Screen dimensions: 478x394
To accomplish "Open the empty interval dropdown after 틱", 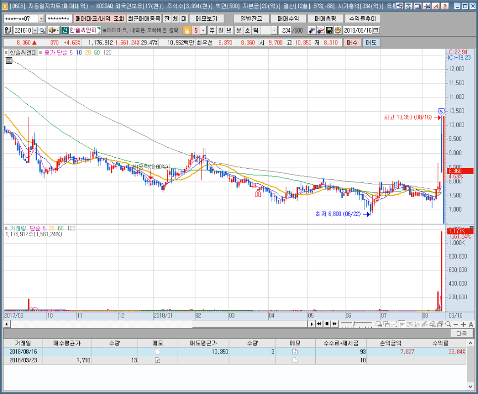I will [274, 31].
